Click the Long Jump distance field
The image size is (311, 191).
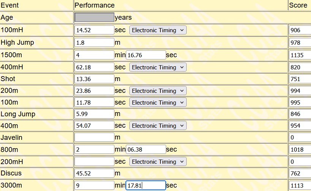pos(94,114)
